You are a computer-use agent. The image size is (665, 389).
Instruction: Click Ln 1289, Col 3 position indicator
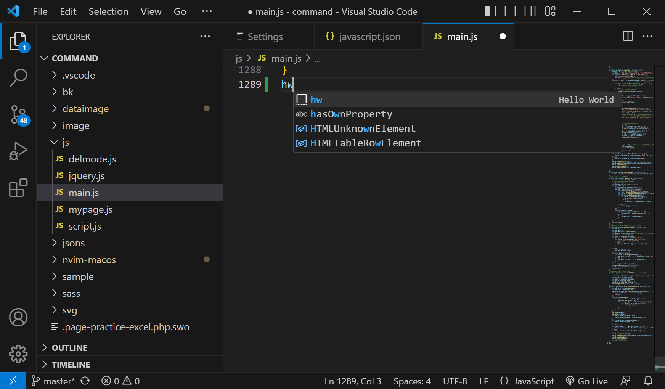(x=353, y=381)
